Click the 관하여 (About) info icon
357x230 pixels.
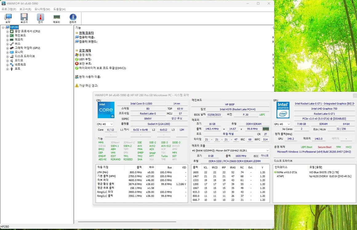click(73, 18)
